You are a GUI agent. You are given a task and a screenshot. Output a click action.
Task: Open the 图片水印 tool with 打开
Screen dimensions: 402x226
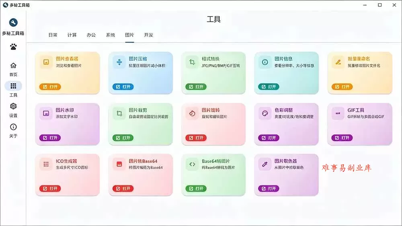point(50,138)
